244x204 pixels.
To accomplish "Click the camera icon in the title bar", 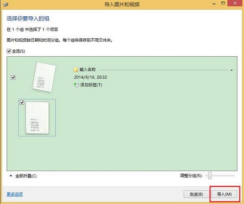I will pos(5,4).
